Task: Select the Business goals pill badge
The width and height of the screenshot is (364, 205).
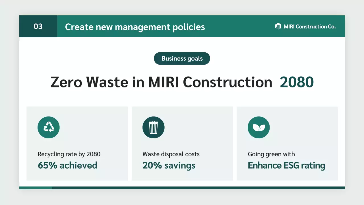Action: tap(182, 58)
